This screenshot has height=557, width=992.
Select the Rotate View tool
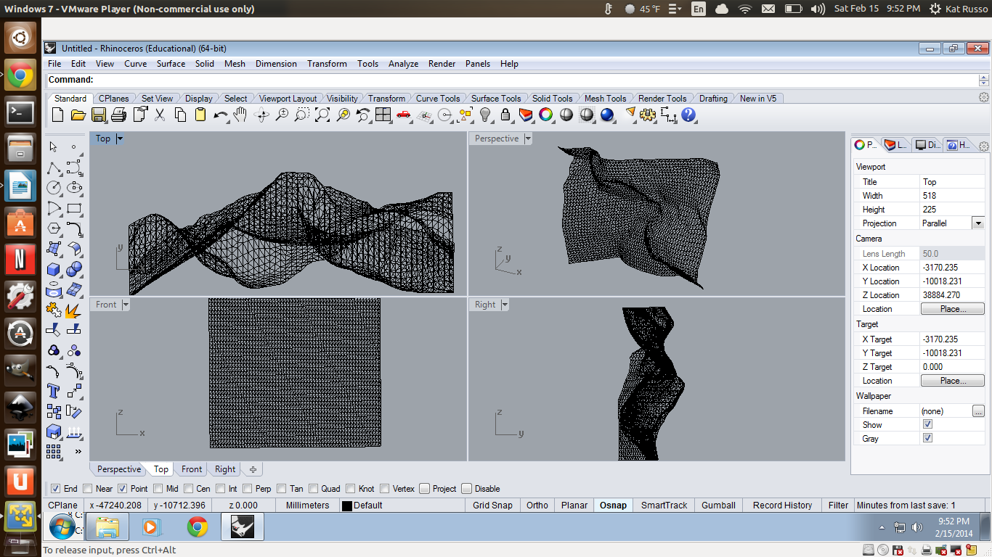coord(262,115)
